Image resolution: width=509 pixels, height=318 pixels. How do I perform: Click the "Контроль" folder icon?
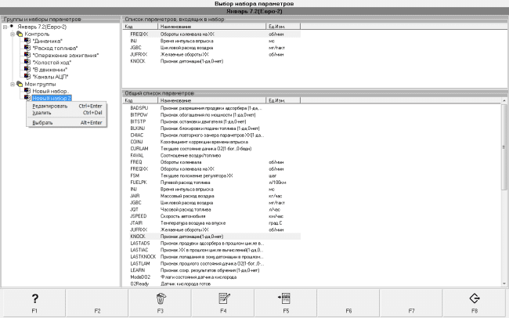20,34
